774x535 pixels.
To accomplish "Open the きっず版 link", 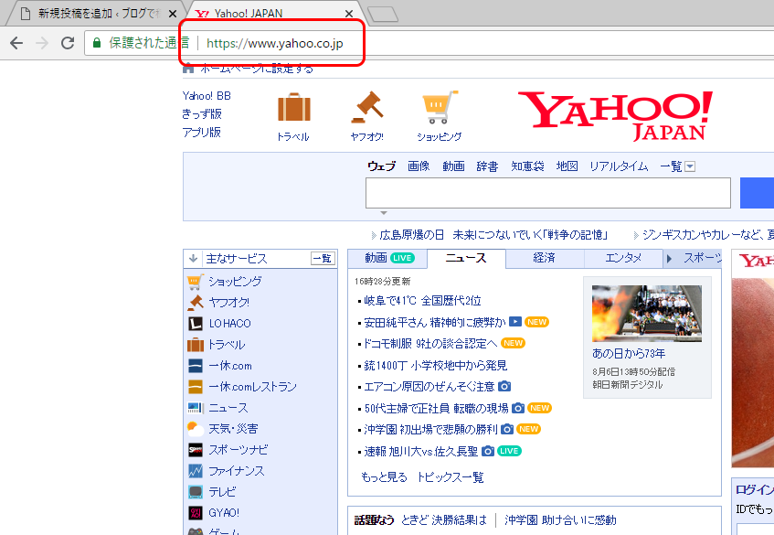I will pos(202,114).
